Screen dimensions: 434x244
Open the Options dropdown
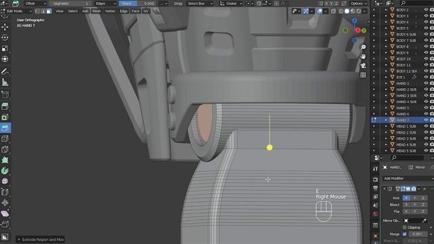point(359,3)
